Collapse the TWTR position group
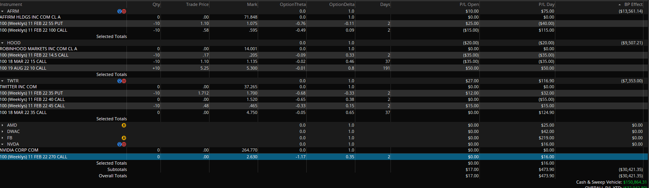 click(x=2, y=81)
